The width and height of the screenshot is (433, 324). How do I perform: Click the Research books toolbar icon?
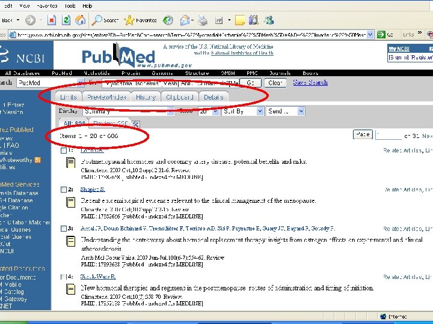(x=254, y=20)
